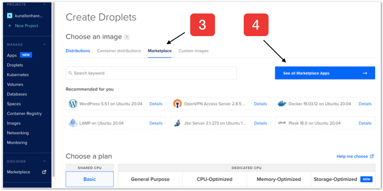Image resolution: width=383 pixels, height=191 pixels.
Task: Choose the CPU-Optimized plan
Action: click(x=215, y=179)
